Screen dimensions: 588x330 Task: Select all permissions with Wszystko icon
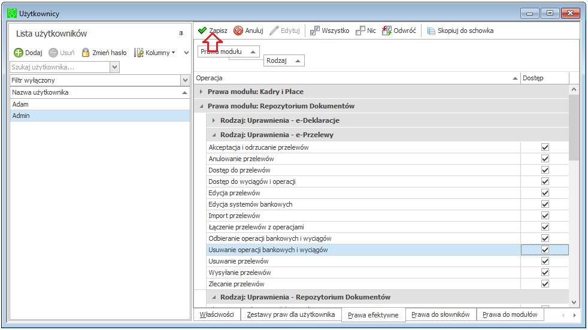(314, 31)
